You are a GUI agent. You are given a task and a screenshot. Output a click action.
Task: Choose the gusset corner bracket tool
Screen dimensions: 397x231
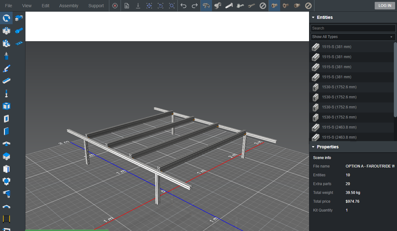coord(6,194)
